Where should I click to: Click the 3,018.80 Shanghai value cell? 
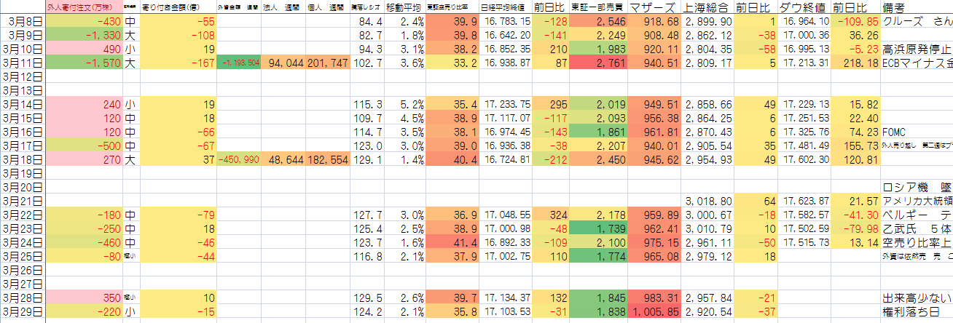click(707, 202)
